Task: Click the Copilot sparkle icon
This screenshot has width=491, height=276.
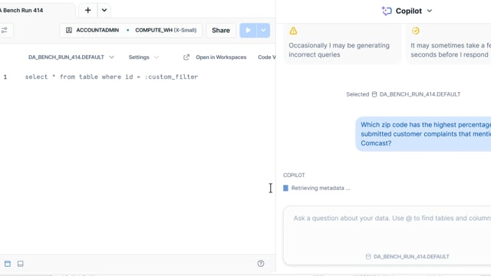Action: coord(387,11)
